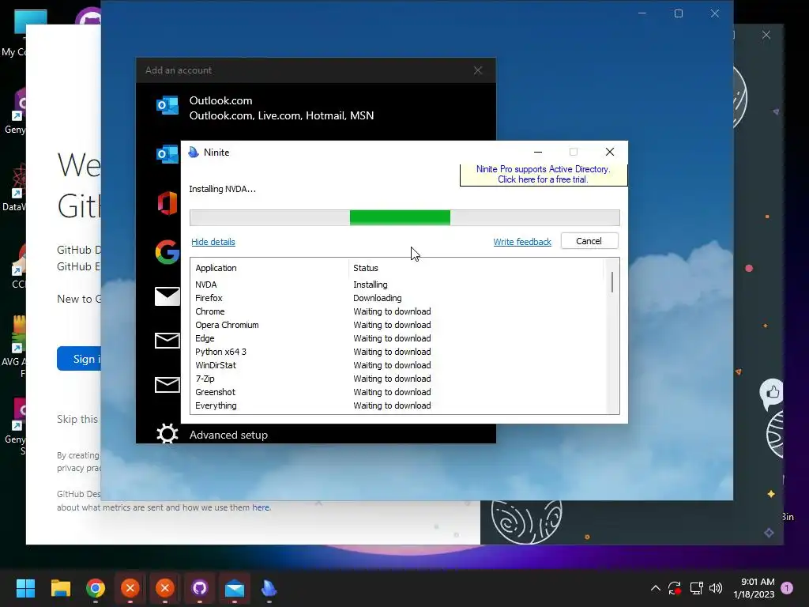The height and width of the screenshot is (607, 809).
Task: Click the thumbs-up feedback icon
Action: [772, 393]
